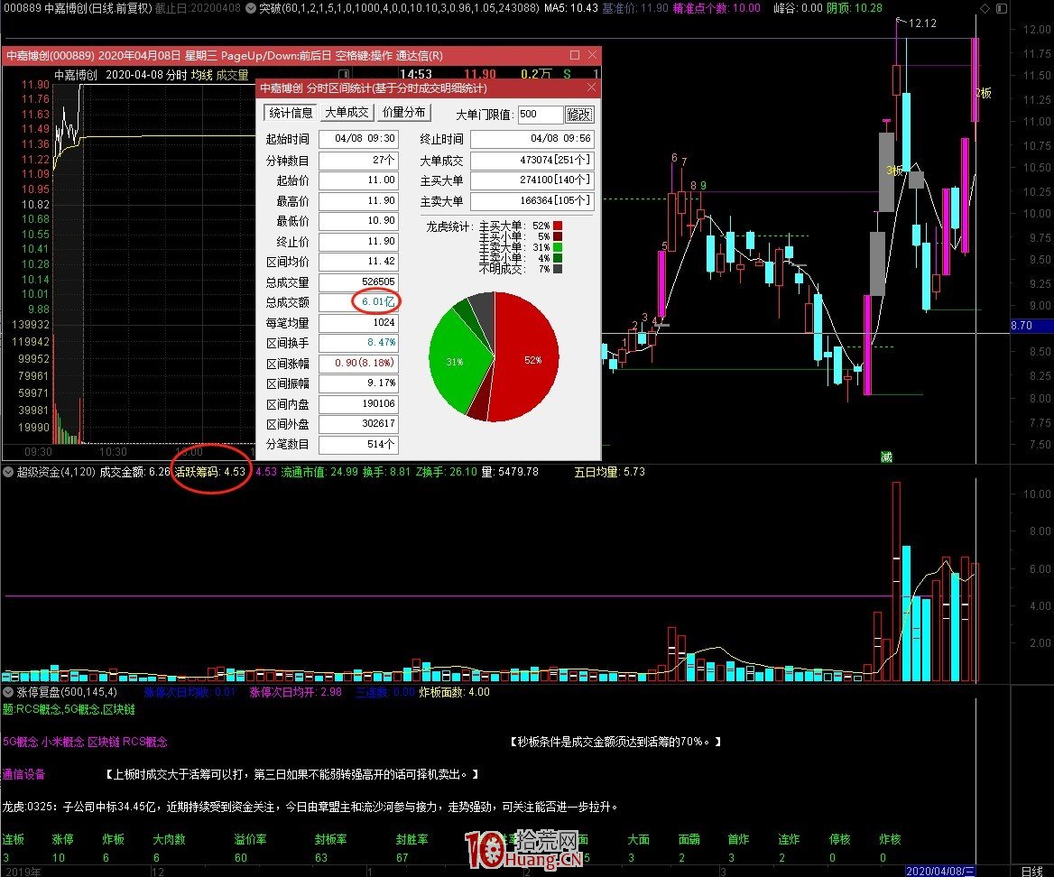The width and height of the screenshot is (1054, 877).
Task: Click the gray 7% 不明成交 legend swatch
Action: click(x=558, y=269)
